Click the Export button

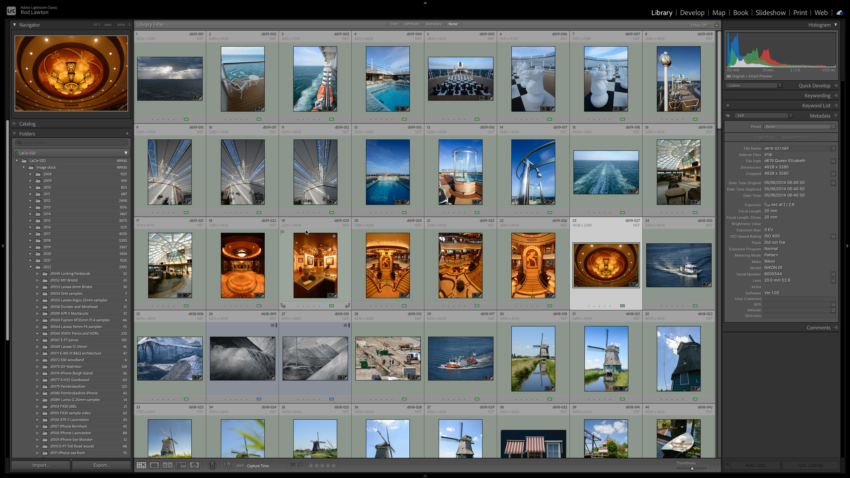102,465
